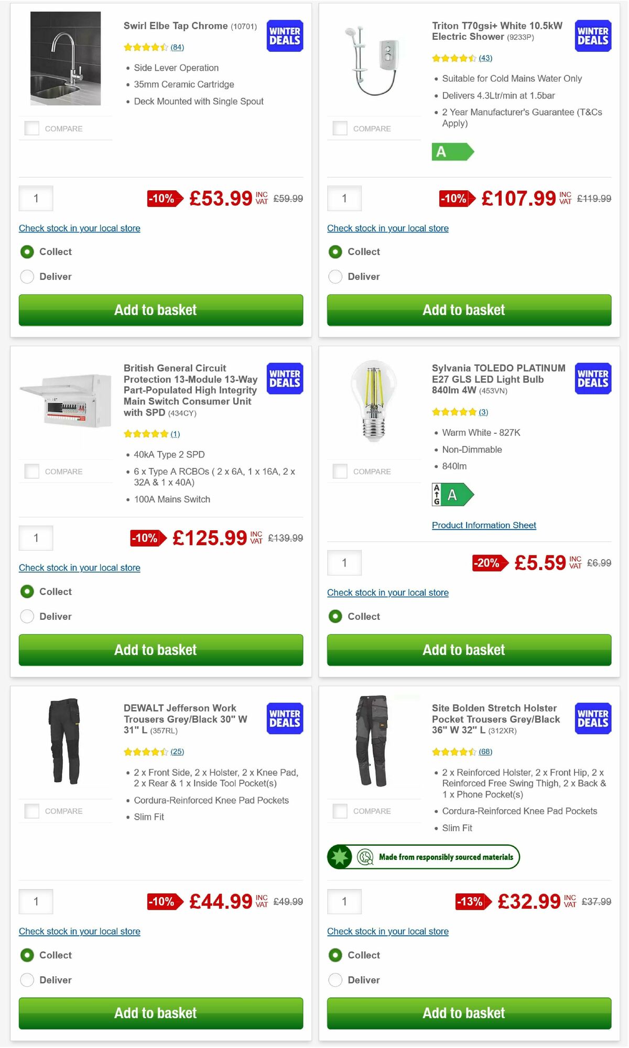Screen dimensions: 629x1048
Task: Click the responsibly sourced materials leaf icon
Action: (340, 857)
